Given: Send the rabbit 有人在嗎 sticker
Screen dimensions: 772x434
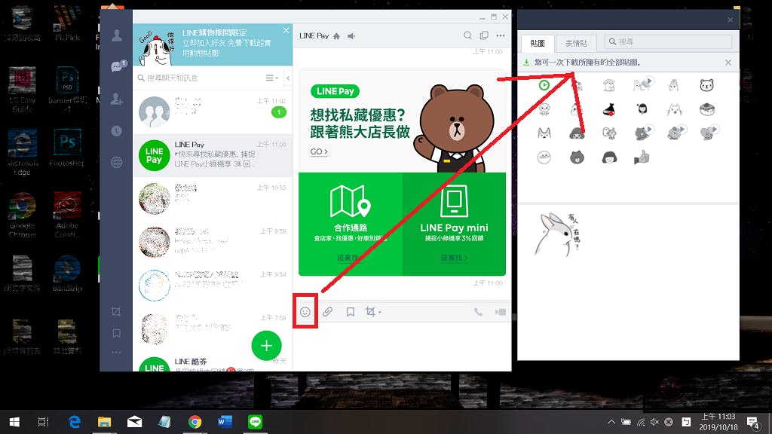Looking at the screenshot, I should pyautogui.click(x=558, y=235).
